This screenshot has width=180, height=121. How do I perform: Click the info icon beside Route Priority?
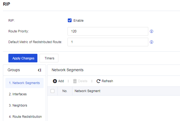(x=151, y=31)
